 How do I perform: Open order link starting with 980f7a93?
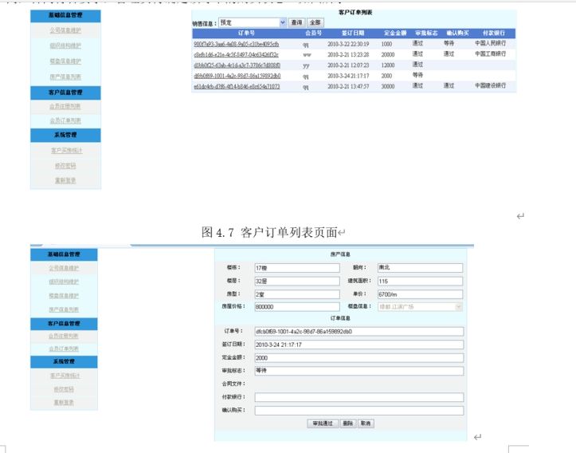coord(236,44)
